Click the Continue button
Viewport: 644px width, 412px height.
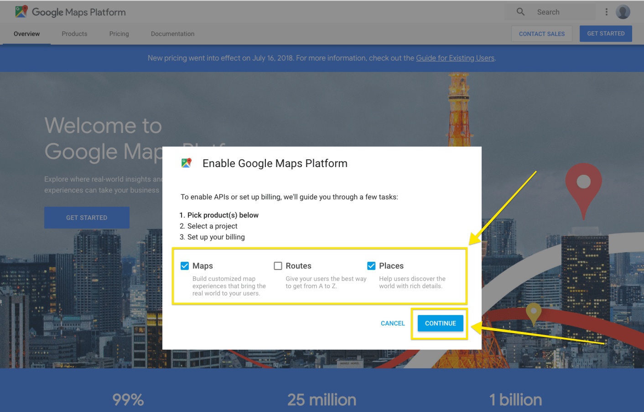(x=441, y=323)
